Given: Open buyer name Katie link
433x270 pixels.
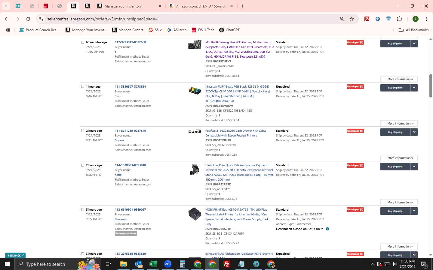Looking at the screenshot, I should (118, 175).
